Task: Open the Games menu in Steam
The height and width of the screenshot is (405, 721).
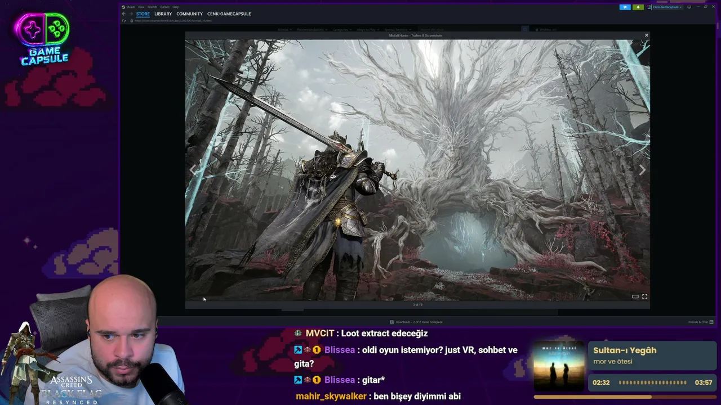Action: tap(164, 7)
